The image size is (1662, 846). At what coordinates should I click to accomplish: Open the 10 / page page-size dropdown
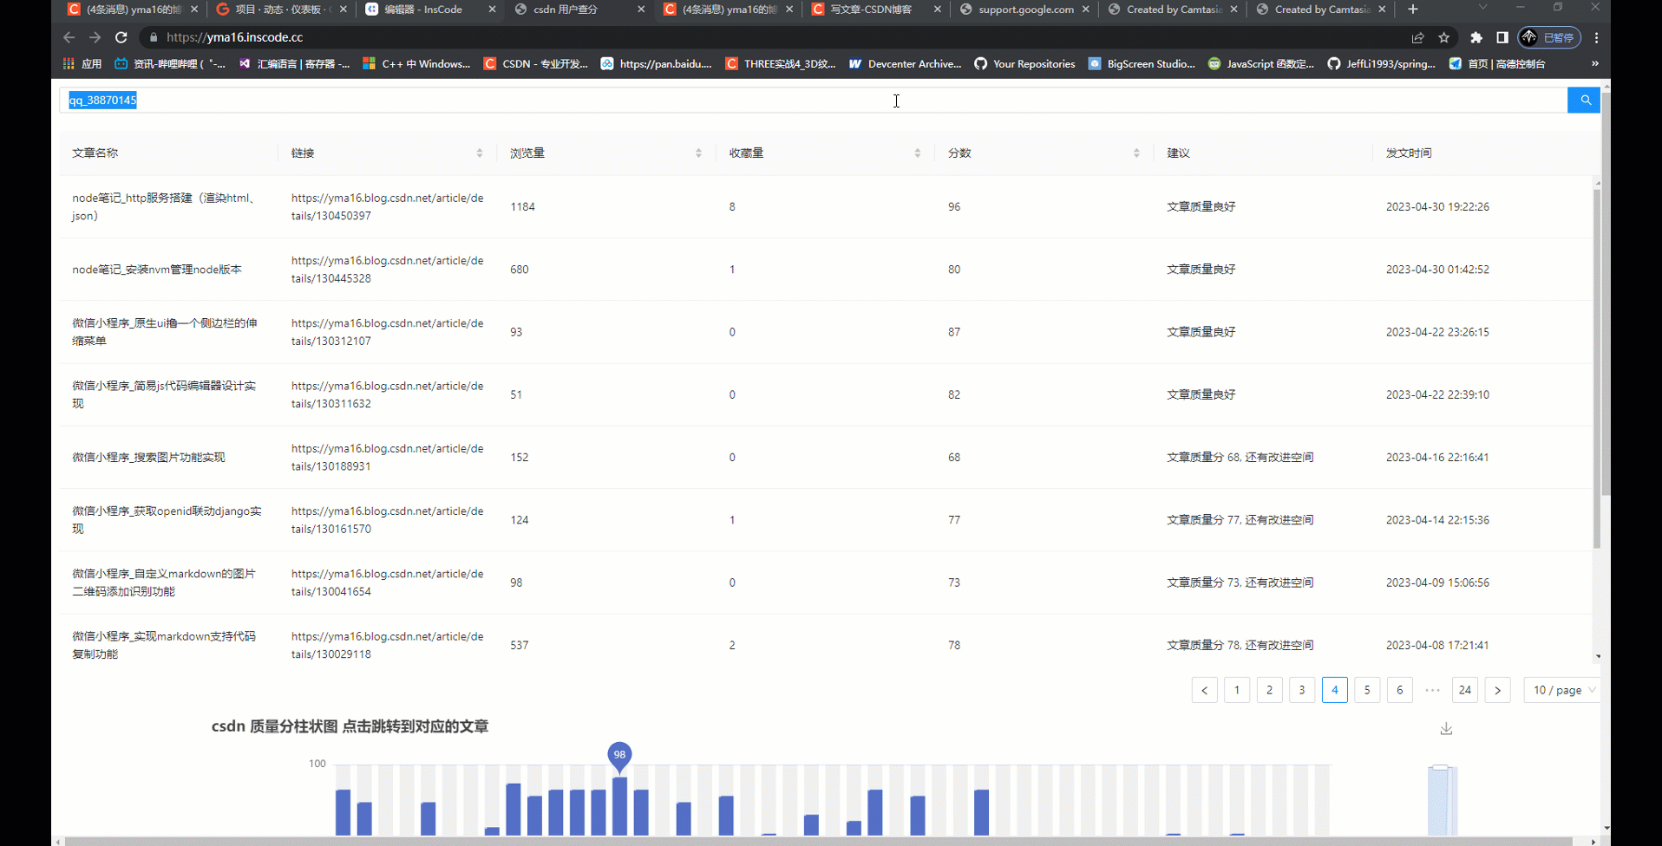click(1561, 690)
